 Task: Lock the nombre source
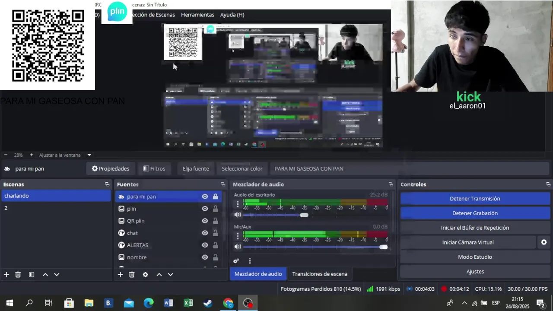tap(215, 257)
